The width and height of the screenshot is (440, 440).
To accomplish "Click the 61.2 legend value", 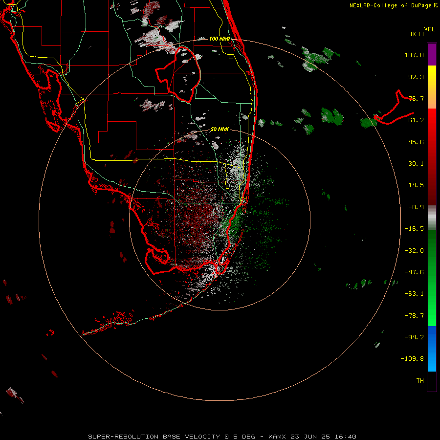I will click(416, 120).
